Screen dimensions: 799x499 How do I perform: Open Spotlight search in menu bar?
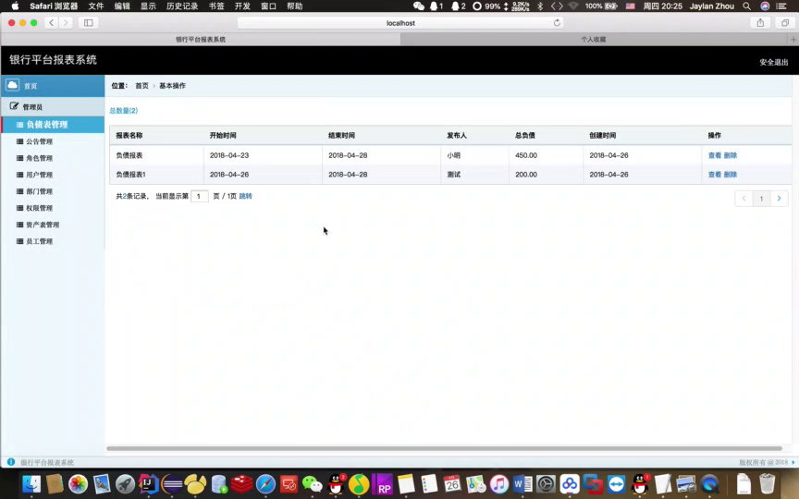pyautogui.click(x=746, y=6)
